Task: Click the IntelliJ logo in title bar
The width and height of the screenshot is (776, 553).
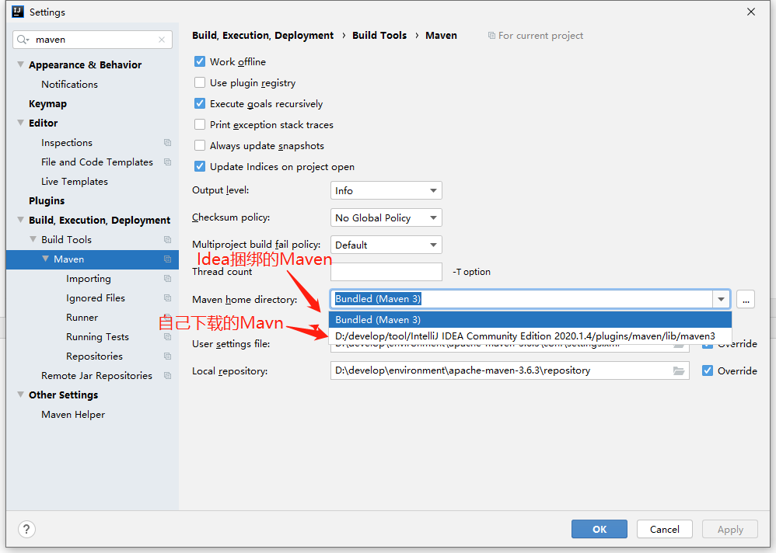Action: pyautogui.click(x=18, y=12)
